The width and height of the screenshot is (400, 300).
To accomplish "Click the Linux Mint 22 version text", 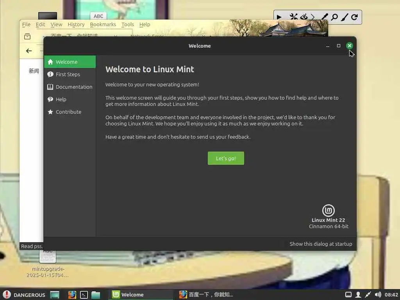I will coord(328,220).
